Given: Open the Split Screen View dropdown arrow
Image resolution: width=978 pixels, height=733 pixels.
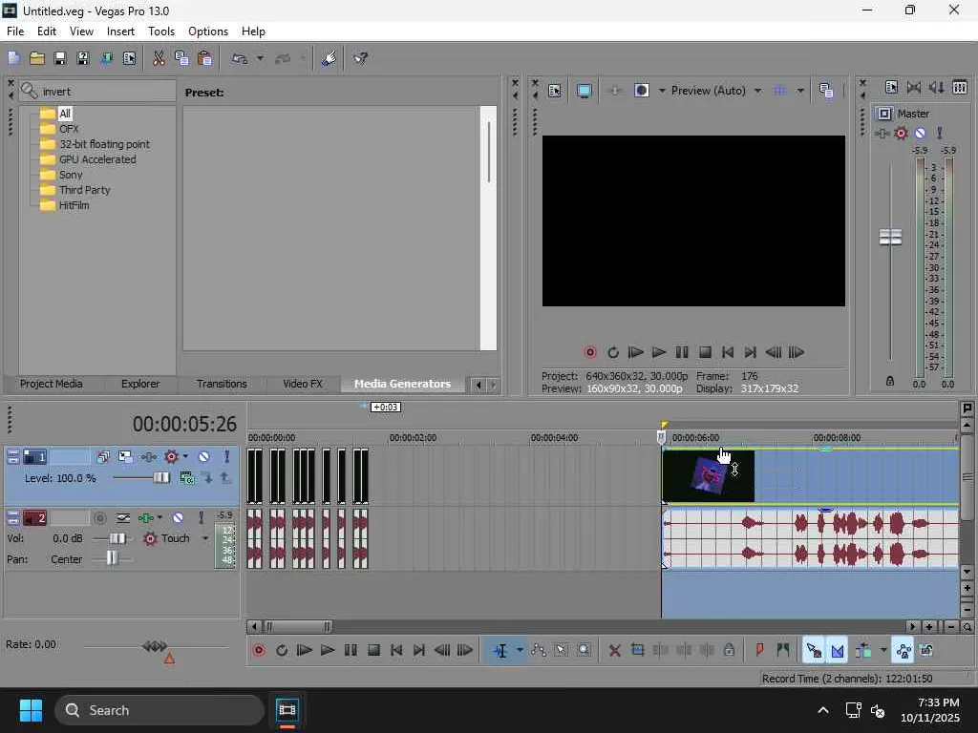Looking at the screenshot, I should pos(662,91).
